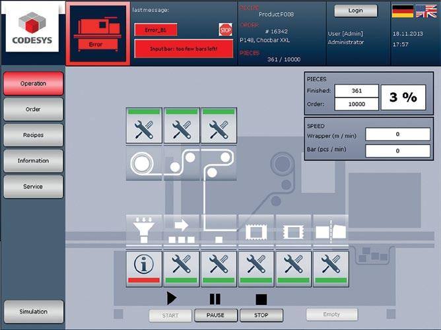Open tools icon above the two-roller station

(182, 125)
